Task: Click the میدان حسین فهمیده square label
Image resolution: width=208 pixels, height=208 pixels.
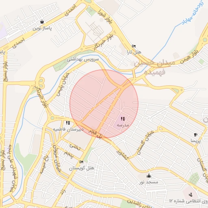Action: click(154, 67)
